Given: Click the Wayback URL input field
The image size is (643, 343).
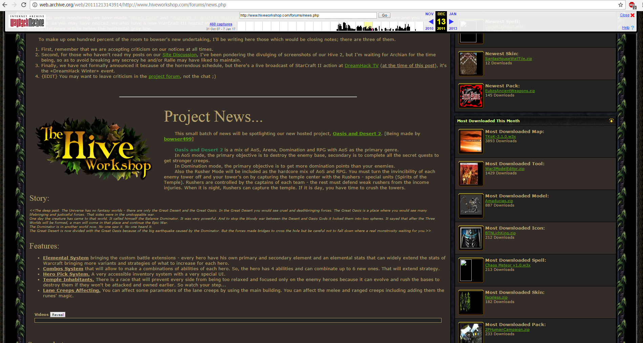Looking at the screenshot, I should point(308,15).
